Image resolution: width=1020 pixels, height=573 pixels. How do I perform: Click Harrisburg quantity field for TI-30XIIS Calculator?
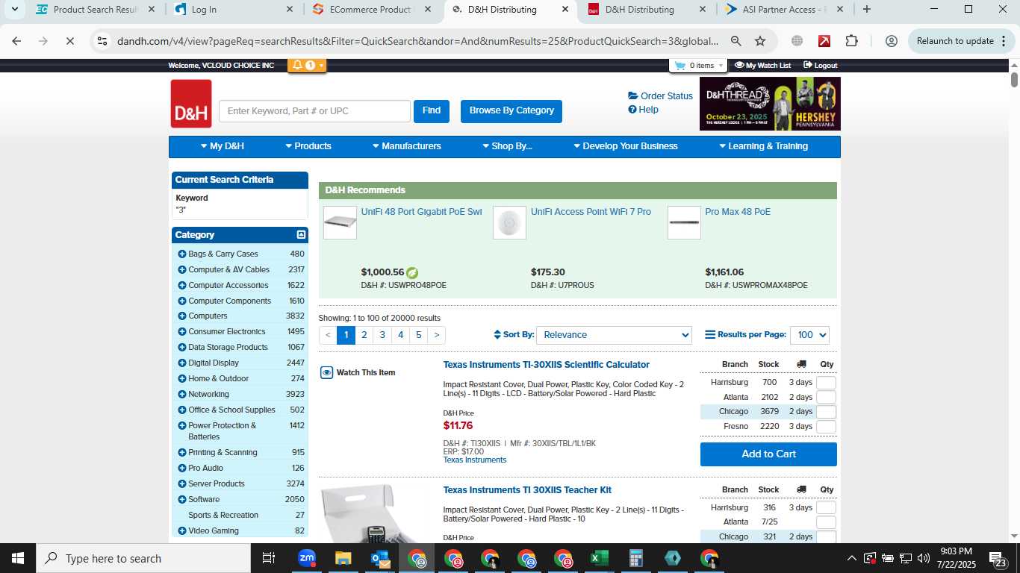pyautogui.click(x=826, y=383)
